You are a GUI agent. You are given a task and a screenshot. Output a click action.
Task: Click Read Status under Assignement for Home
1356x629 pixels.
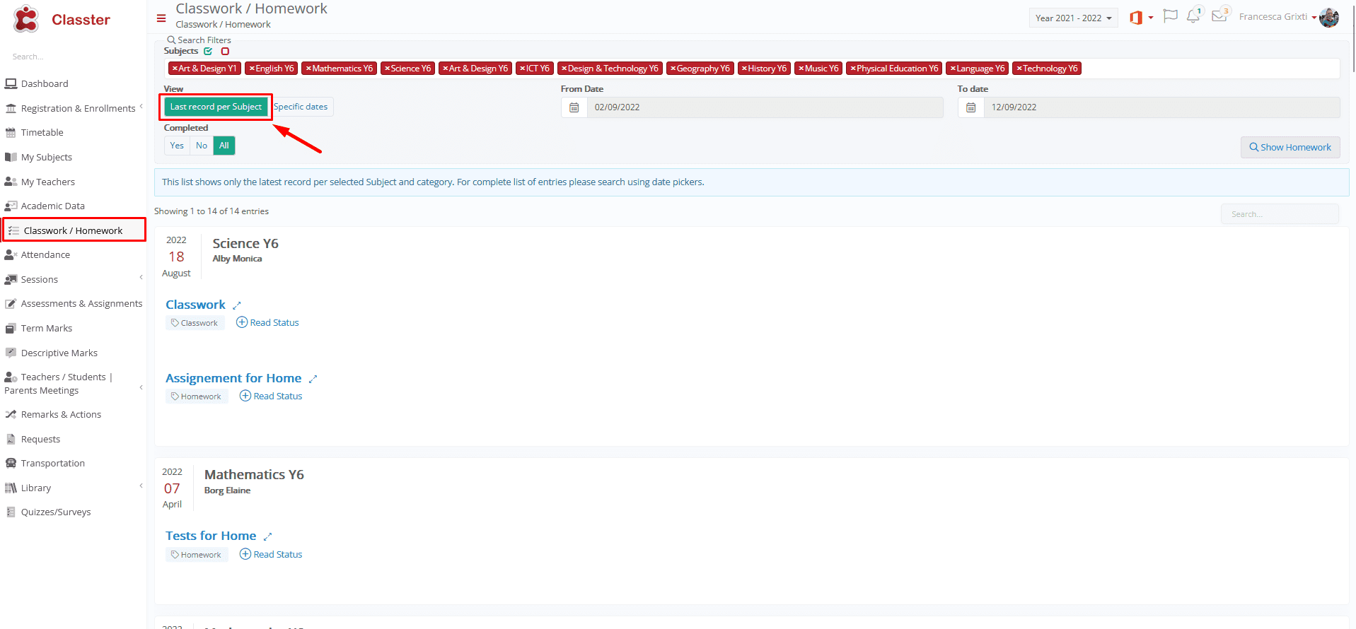click(271, 396)
